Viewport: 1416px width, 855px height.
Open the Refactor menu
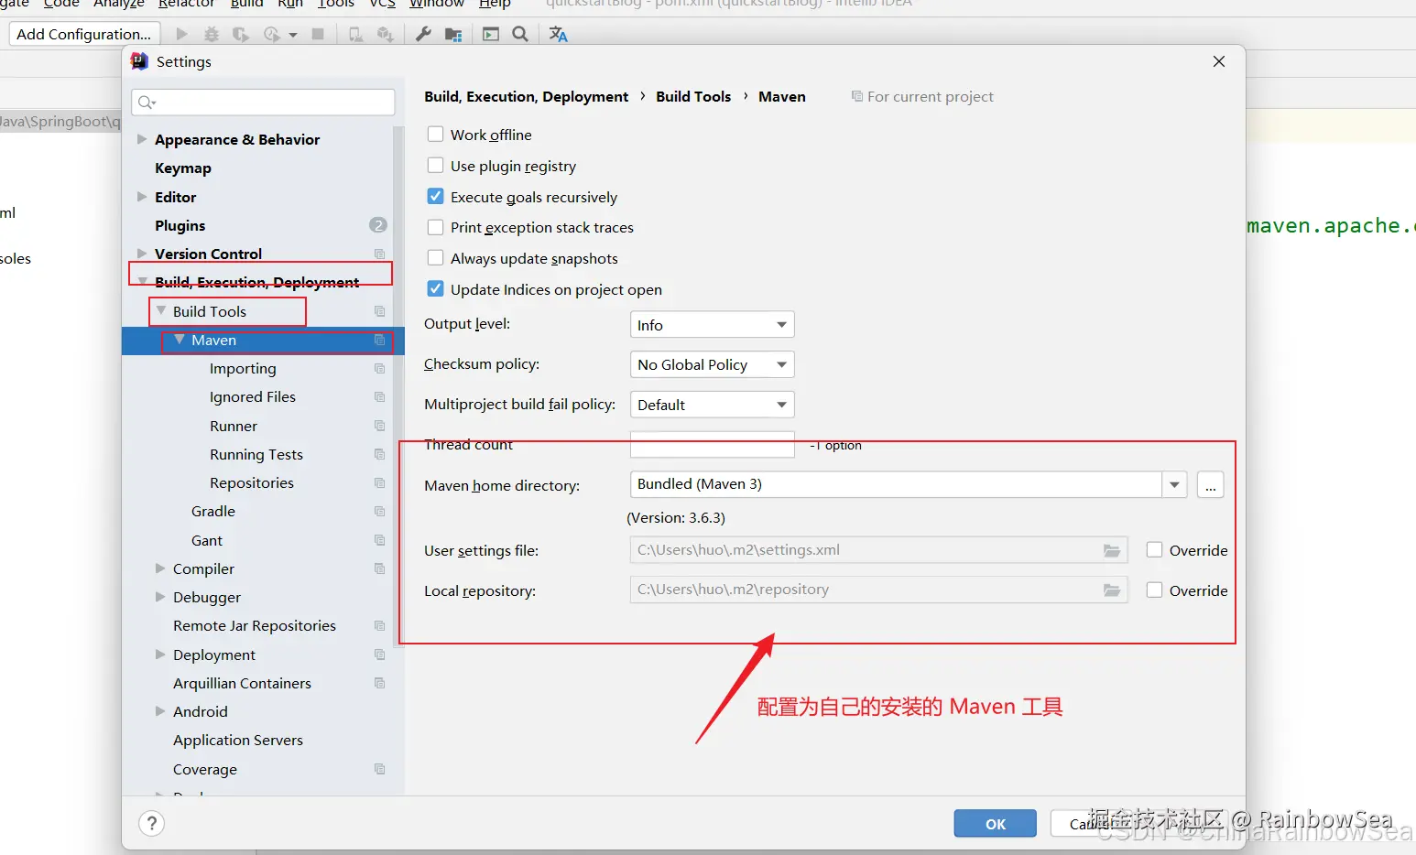[x=186, y=4]
